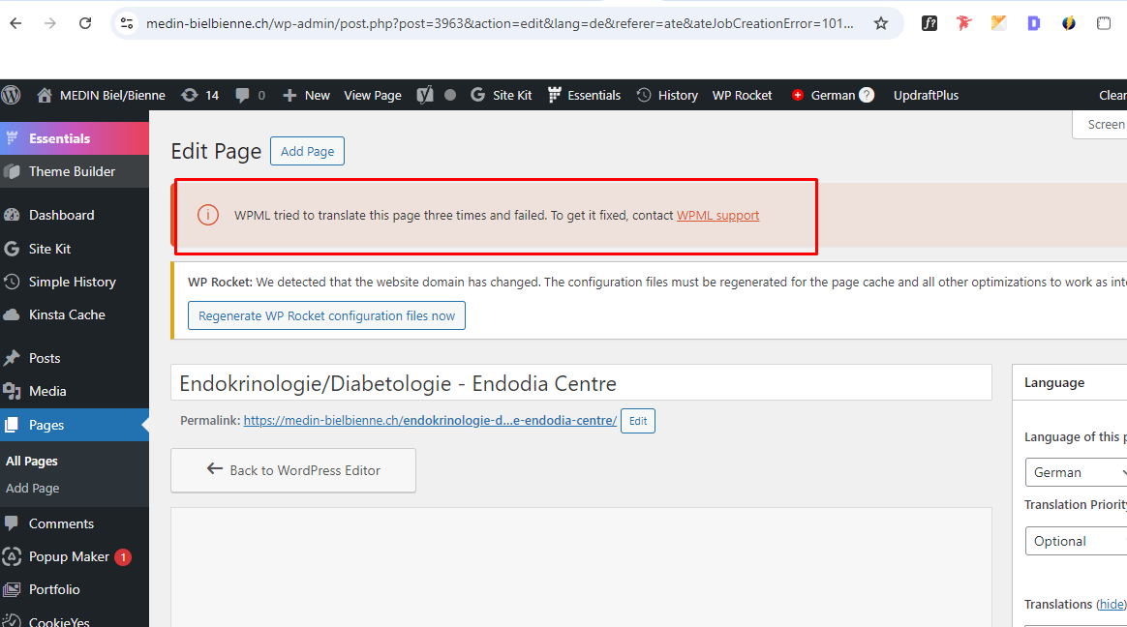This screenshot has height=627, width=1127.
Task: Open Posts in the sidebar
Action: point(74,358)
